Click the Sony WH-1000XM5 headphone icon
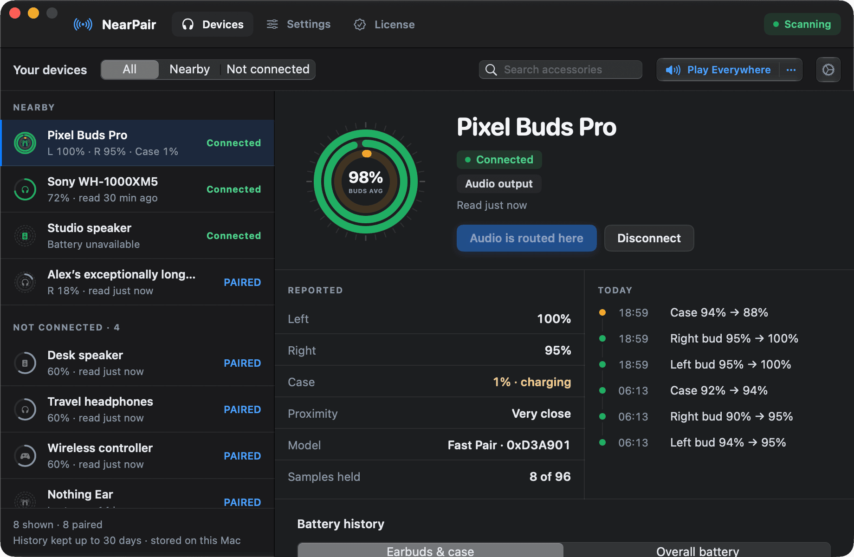 pos(25,189)
